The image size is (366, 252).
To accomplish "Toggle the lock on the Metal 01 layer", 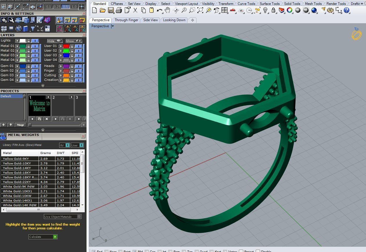I will 28,46.
